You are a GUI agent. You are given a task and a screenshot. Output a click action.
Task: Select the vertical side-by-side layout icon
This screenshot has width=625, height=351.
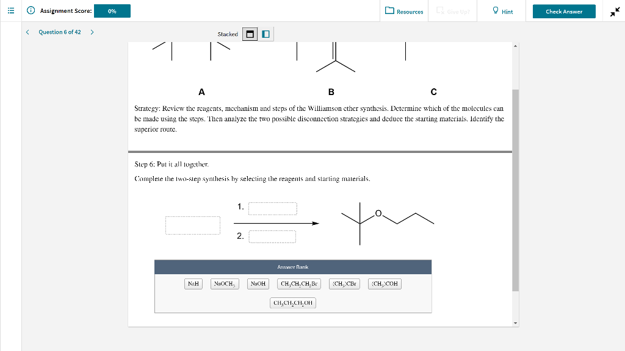tap(264, 34)
